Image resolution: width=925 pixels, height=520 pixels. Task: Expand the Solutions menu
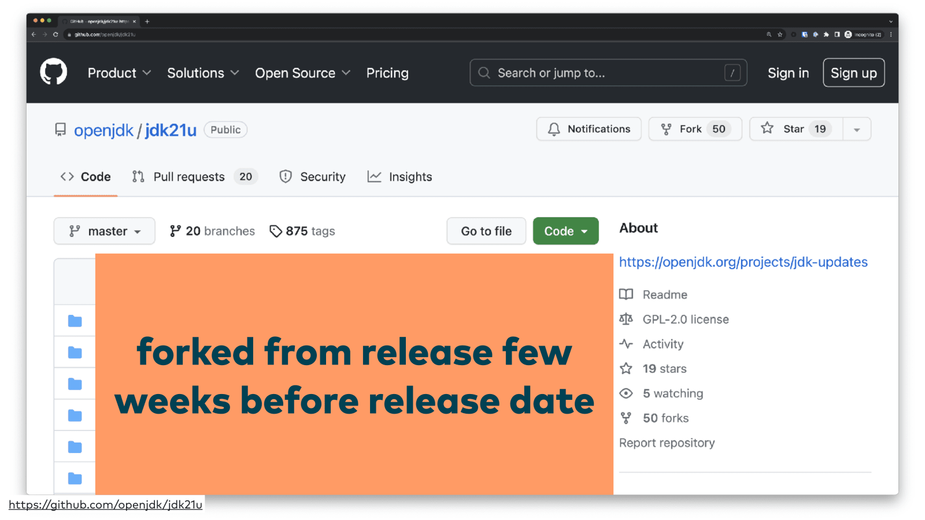tap(203, 73)
